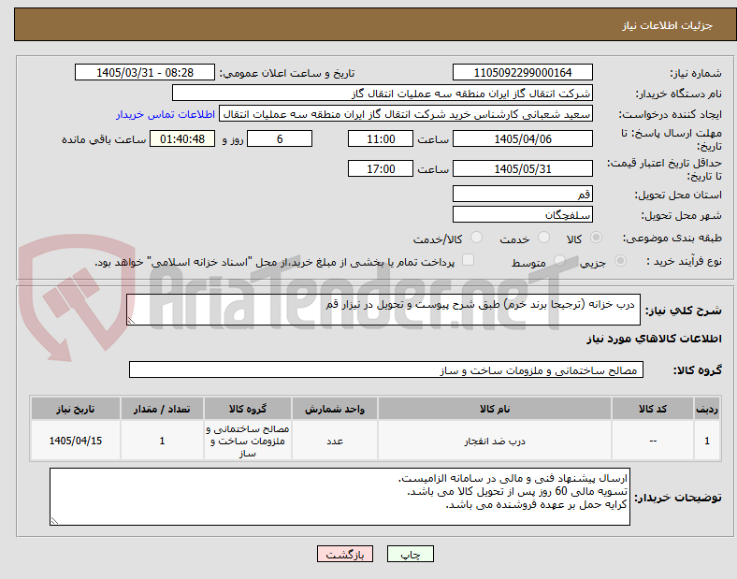The image size is (737, 579).
Task: Click the response deadline date 1405/04/06
Action: [x=522, y=138]
